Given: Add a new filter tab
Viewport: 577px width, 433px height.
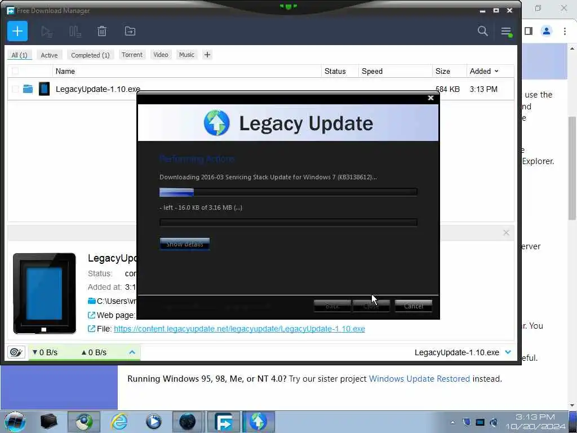Looking at the screenshot, I should [x=207, y=55].
